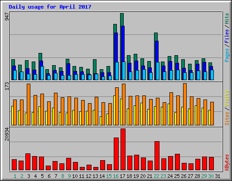232x181 pixels.
Task: Click day 26 on the x-axis
Action: point(184,176)
